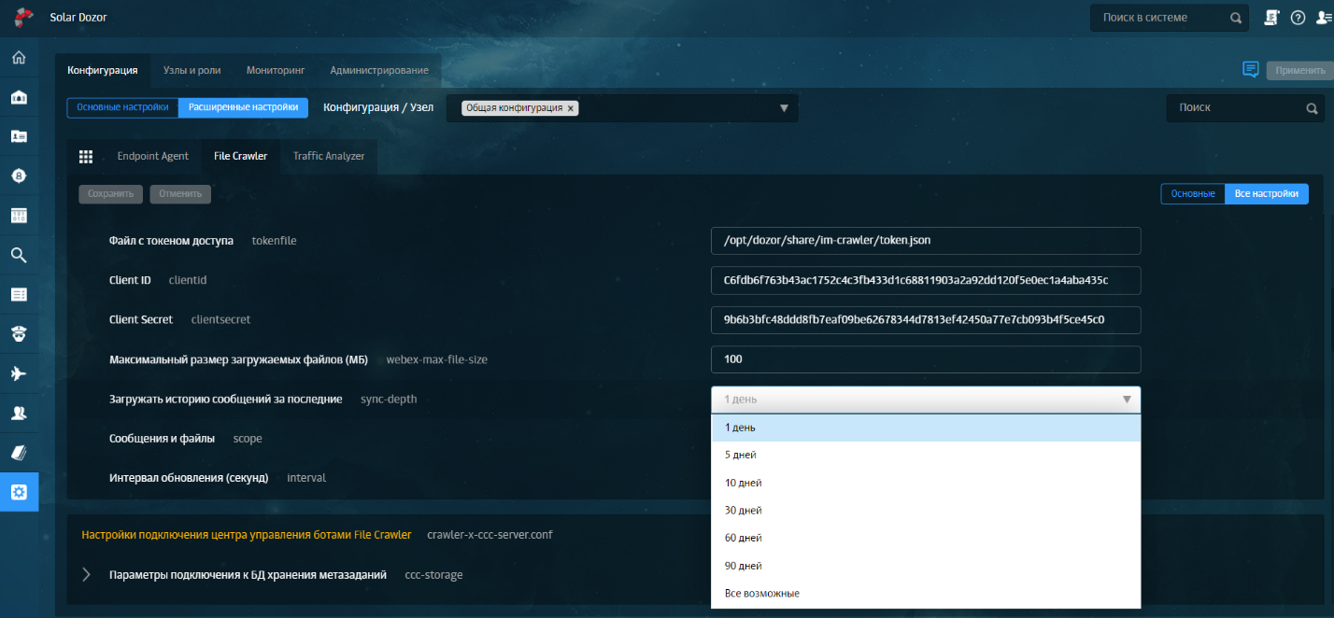
Task: Click the Client Secret input field
Action: click(926, 319)
